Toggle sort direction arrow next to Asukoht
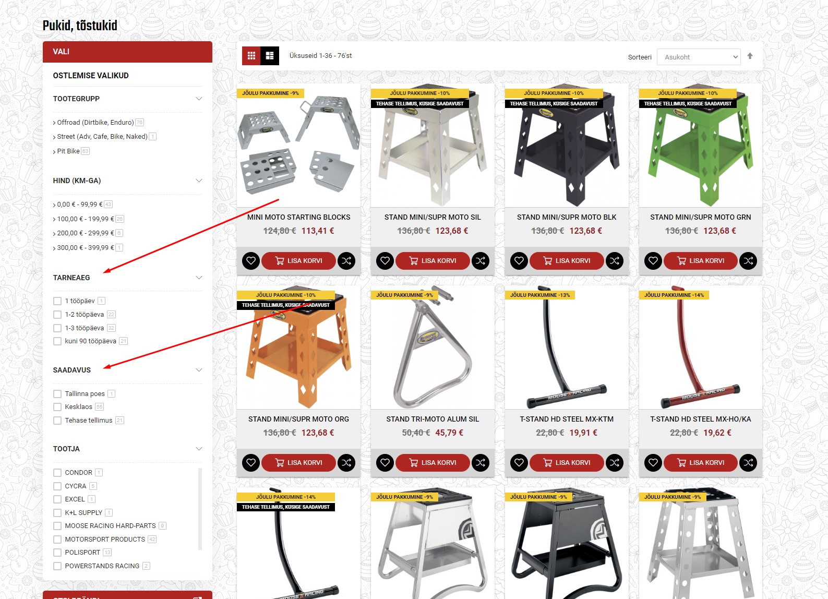 [750, 56]
